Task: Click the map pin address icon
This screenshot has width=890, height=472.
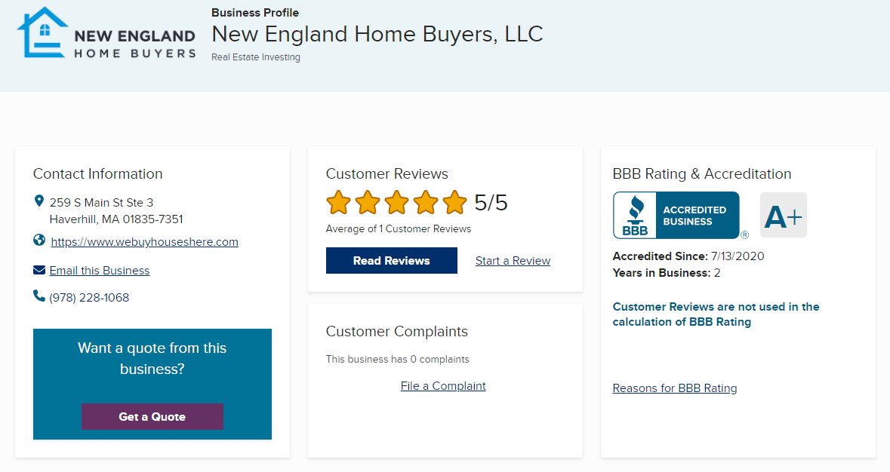Action: [39, 201]
